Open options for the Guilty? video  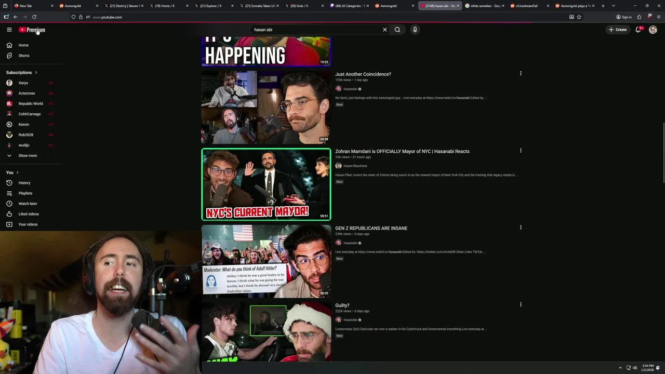pos(521,304)
